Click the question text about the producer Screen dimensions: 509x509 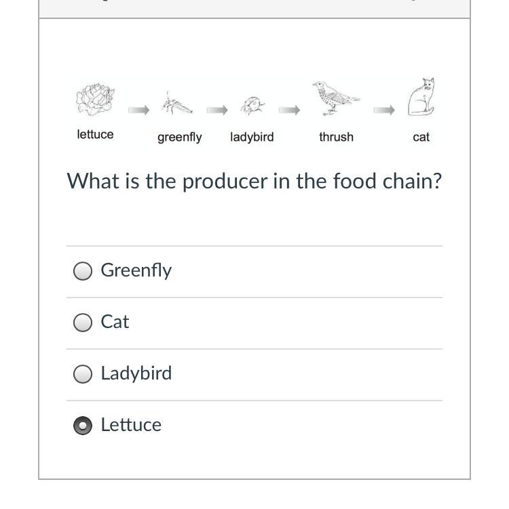pos(254,181)
